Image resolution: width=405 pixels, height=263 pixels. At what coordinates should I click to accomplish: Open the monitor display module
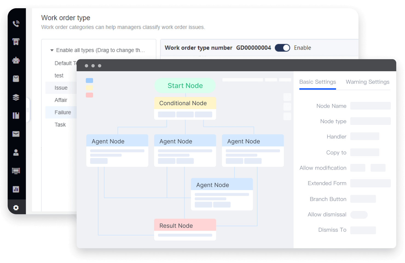tap(16, 170)
